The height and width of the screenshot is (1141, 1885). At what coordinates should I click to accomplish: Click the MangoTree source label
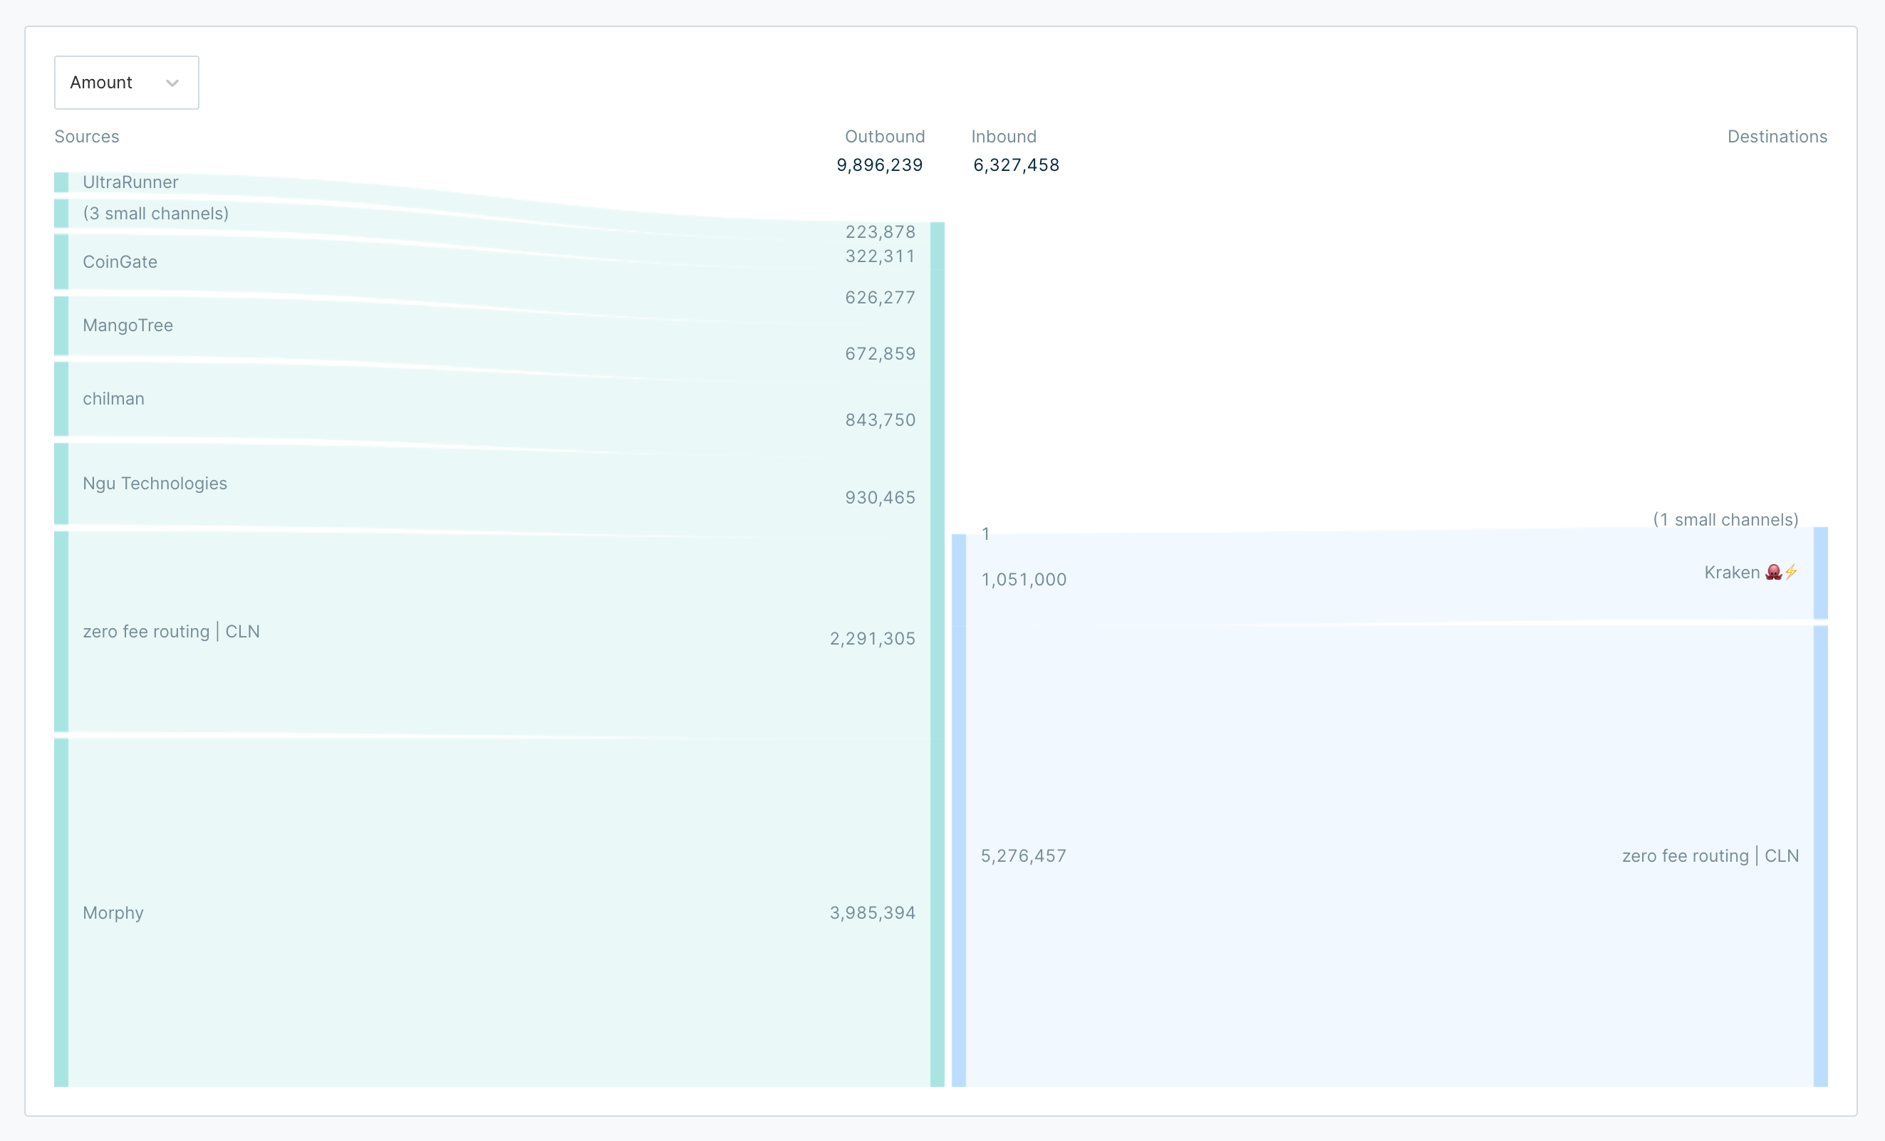tap(128, 325)
